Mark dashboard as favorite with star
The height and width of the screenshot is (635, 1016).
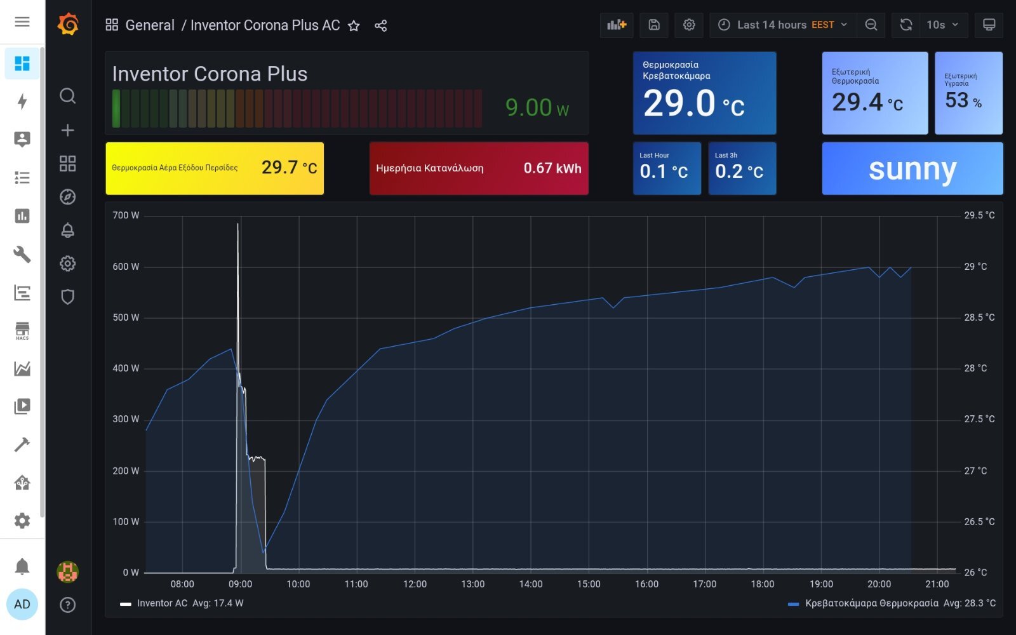(x=354, y=25)
